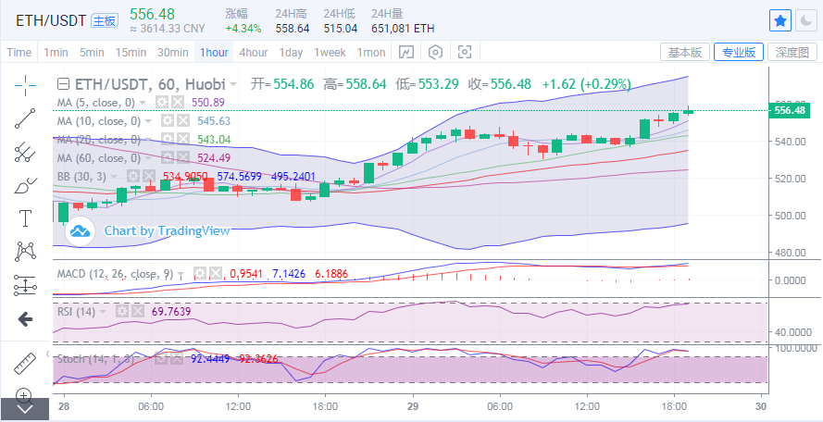
Task: Add ETH/USDT to favorites with star
Action: coord(780,20)
